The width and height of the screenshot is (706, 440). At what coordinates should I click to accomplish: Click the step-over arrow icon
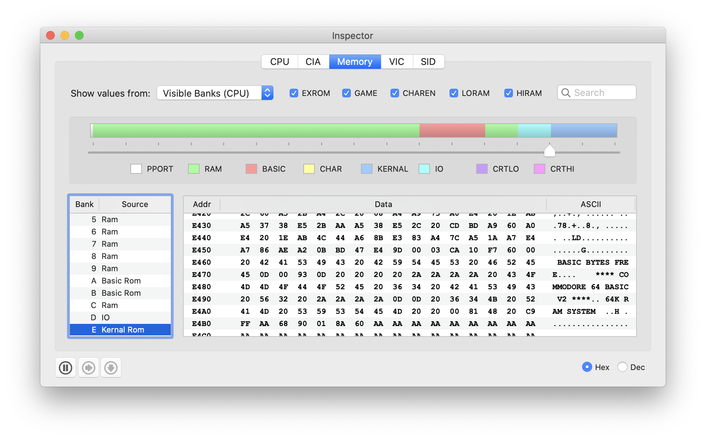tap(88, 368)
